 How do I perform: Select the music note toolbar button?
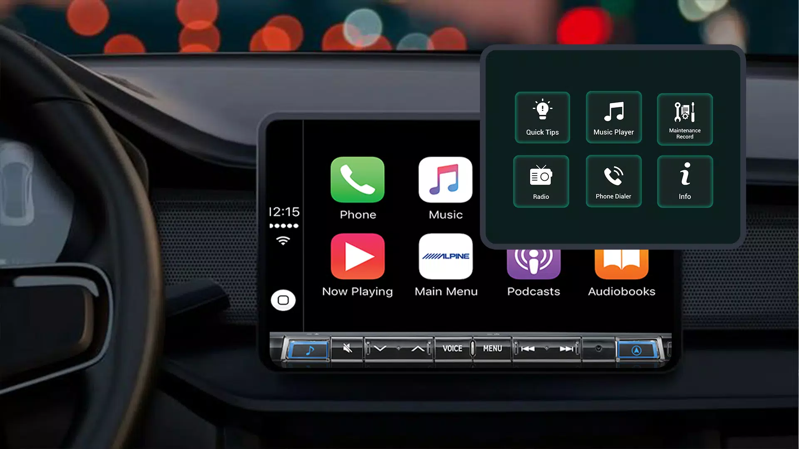(x=306, y=348)
